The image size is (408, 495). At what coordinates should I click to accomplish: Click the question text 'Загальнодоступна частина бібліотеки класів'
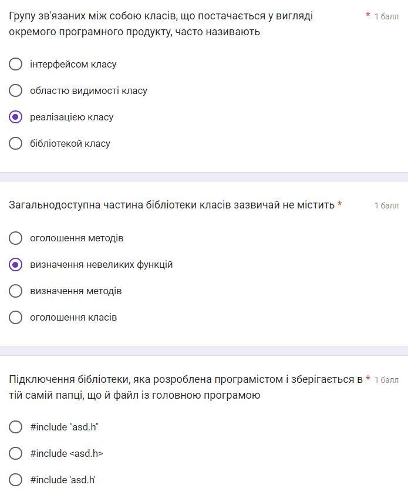coord(171,205)
